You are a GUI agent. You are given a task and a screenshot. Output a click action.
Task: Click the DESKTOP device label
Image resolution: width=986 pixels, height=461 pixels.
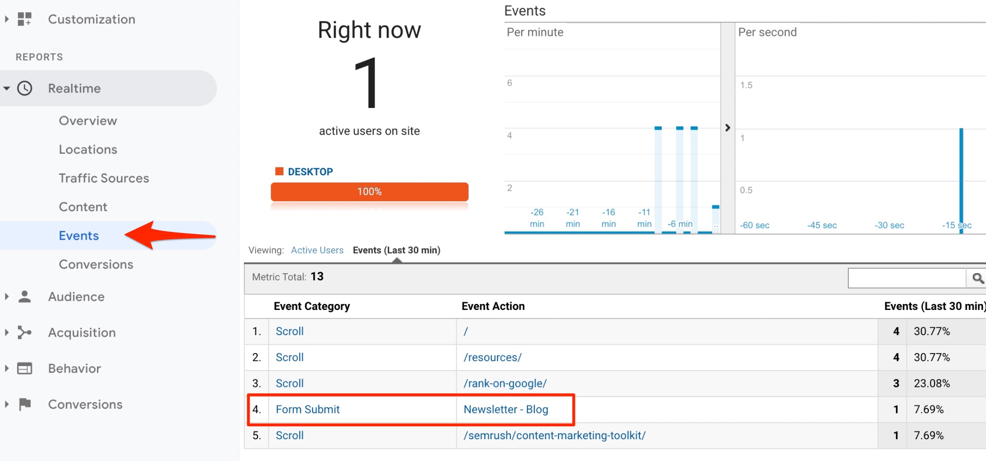(x=310, y=171)
